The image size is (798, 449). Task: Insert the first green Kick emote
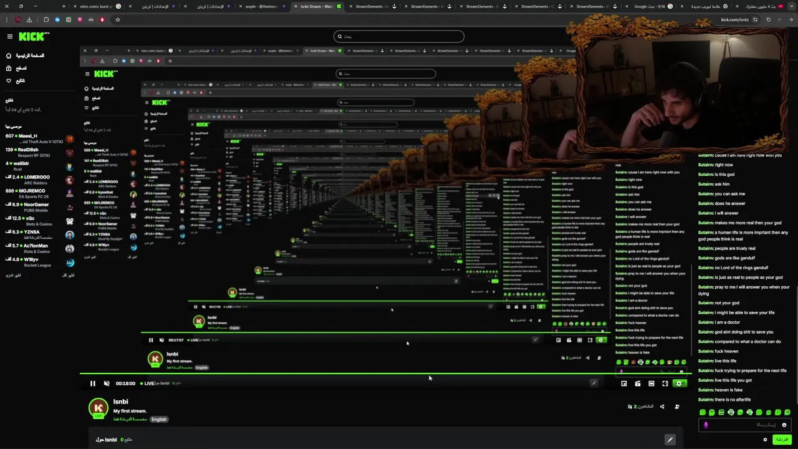[703, 412]
